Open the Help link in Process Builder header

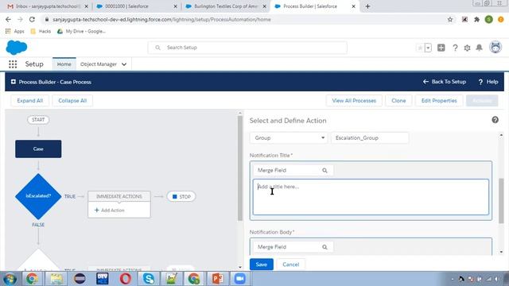point(488,82)
